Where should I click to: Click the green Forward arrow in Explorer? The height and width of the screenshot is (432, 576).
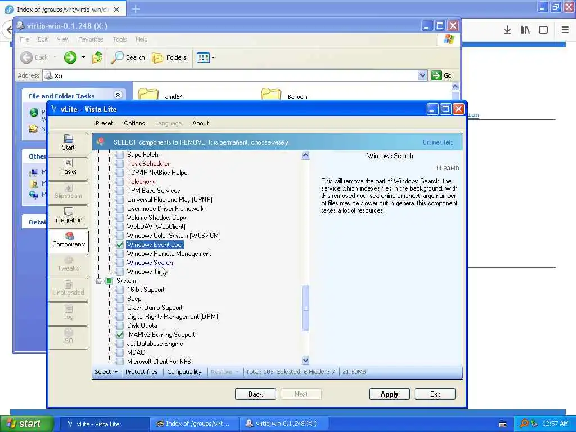click(70, 57)
